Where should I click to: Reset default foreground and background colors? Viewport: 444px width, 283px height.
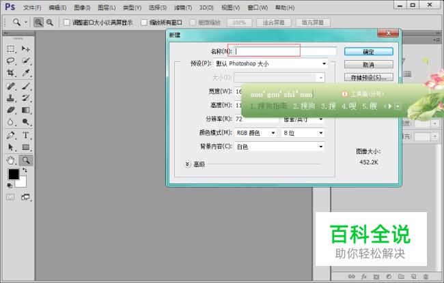10,185
